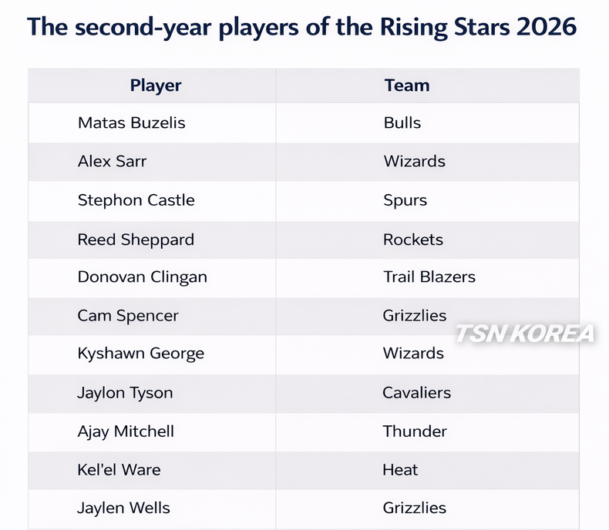Viewport: 609px width, 530px height.
Task: Select the Rockets team cell
Action: point(413,239)
